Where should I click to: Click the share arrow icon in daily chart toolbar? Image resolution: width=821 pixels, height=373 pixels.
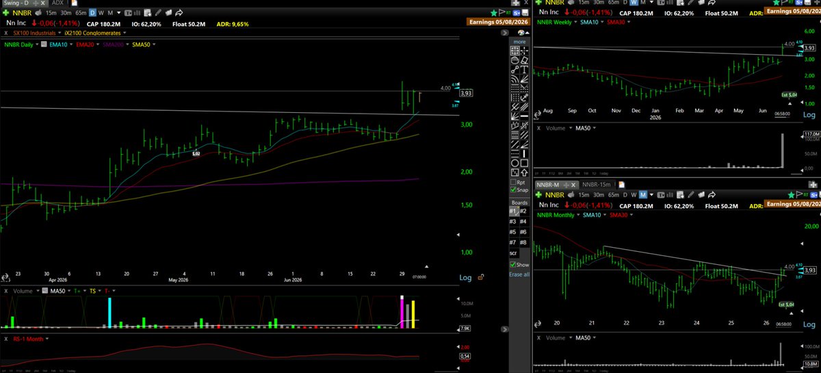pyautogui.click(x=179, y=13)
